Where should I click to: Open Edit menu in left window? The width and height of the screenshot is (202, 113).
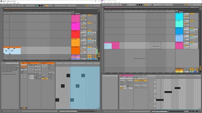coord(4,3)
